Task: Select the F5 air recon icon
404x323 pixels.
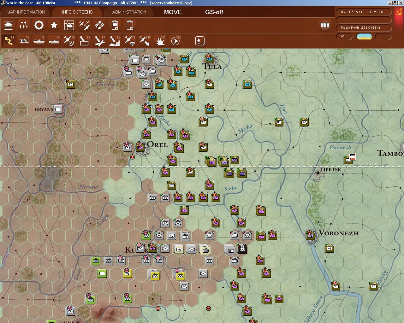Action: tap(69, 41)
